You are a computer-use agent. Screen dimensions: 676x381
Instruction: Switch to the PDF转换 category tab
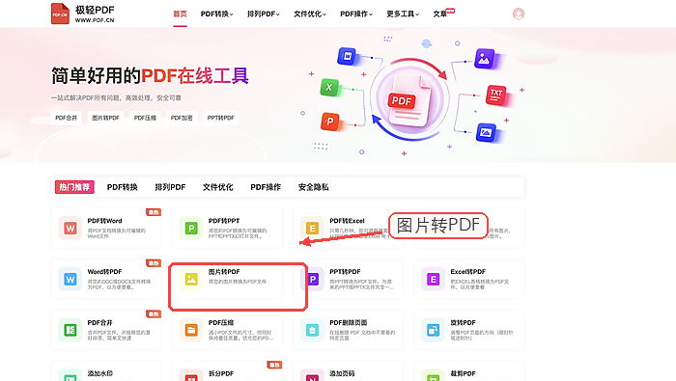(123, 187)
